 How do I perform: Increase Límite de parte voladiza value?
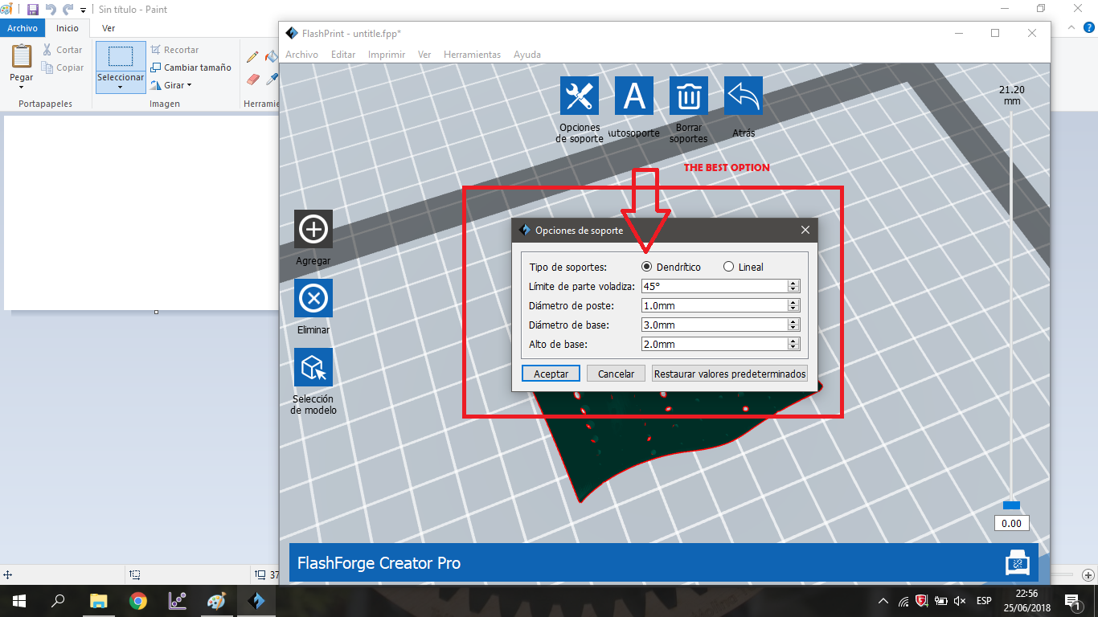click(x=793, y=283)
